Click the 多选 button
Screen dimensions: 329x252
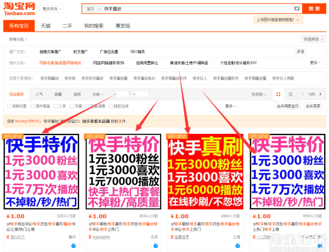(300, 51)
